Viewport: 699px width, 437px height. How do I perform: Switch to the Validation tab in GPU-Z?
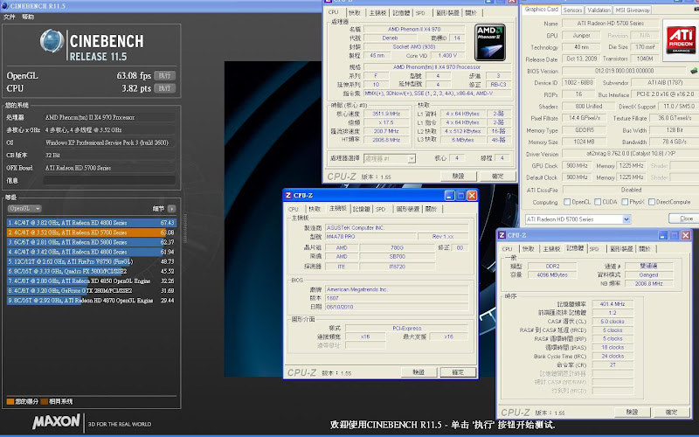click(599, 10)
